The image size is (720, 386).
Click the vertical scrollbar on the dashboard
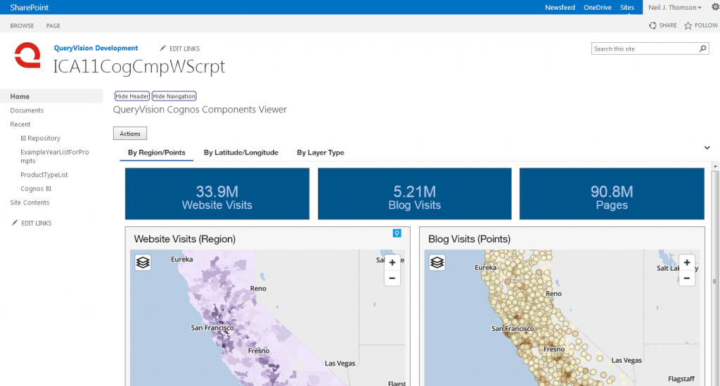715,280
